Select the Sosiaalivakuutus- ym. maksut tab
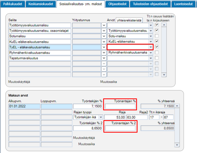The height and width of the screenshot is (153, 197). (81, 4)
